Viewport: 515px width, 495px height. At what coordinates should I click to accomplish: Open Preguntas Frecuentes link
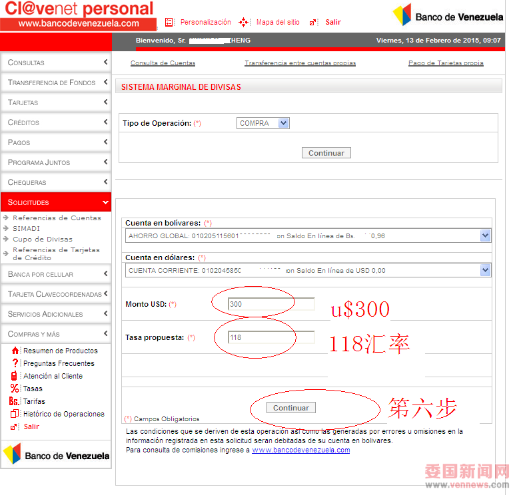coord(59,363)
